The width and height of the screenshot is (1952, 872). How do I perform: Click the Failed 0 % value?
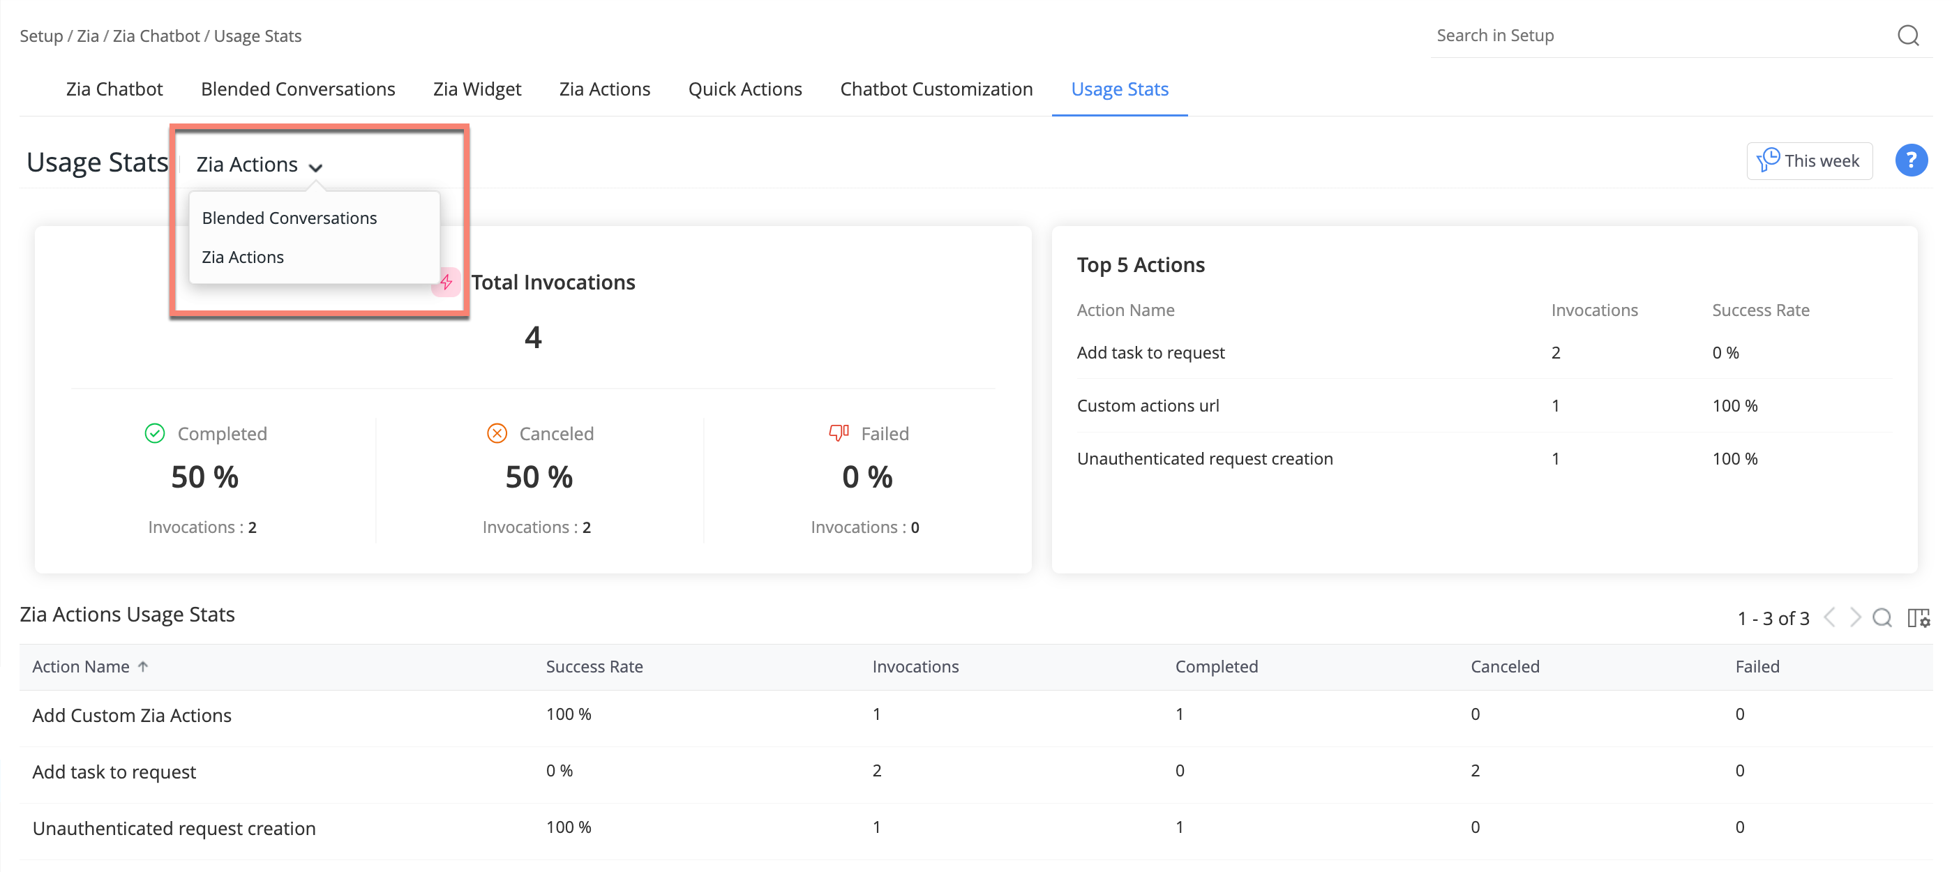pyautogui.click(x=867, y=477)
